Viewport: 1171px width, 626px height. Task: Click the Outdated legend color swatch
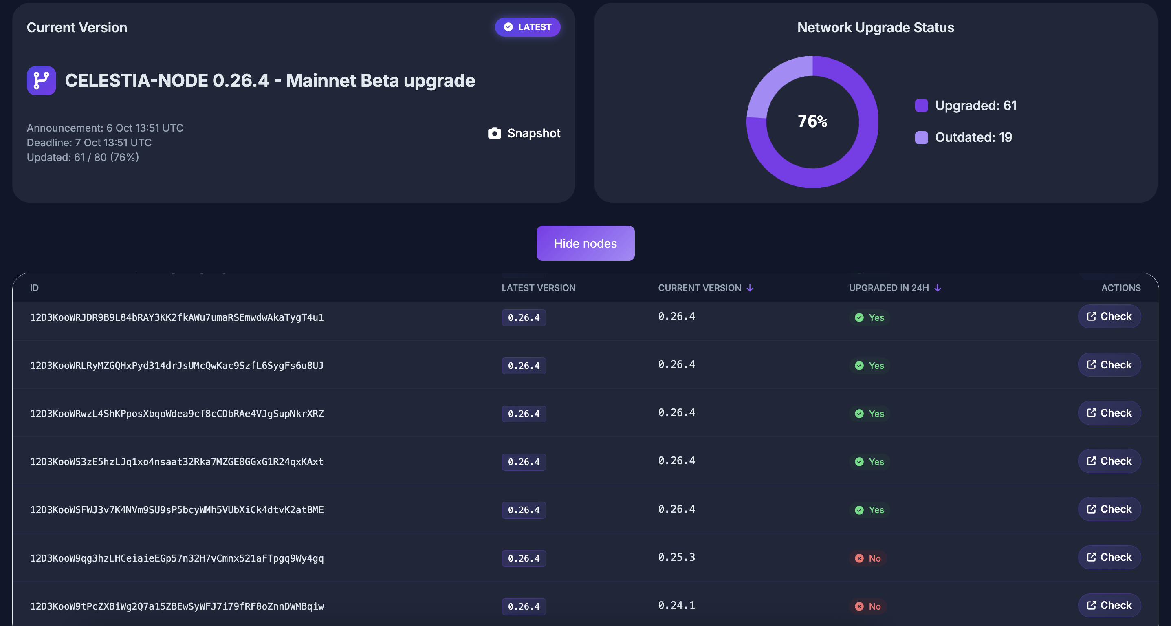click(921, 137)
